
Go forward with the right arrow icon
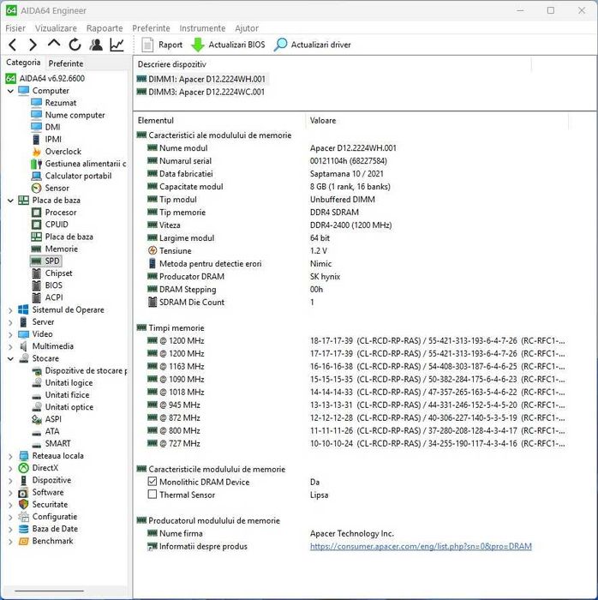33,45
